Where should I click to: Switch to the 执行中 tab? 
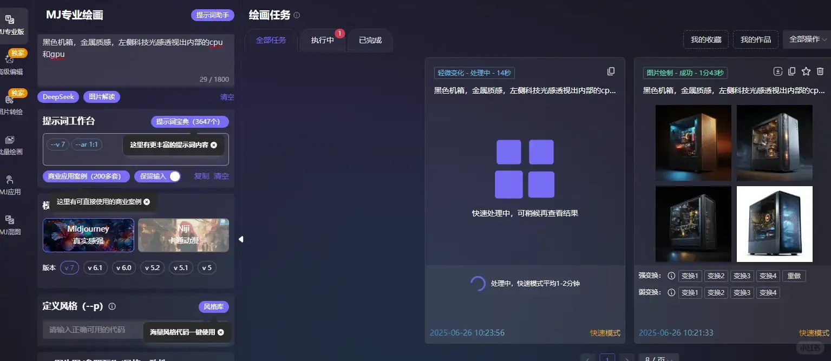coord(323,40)
